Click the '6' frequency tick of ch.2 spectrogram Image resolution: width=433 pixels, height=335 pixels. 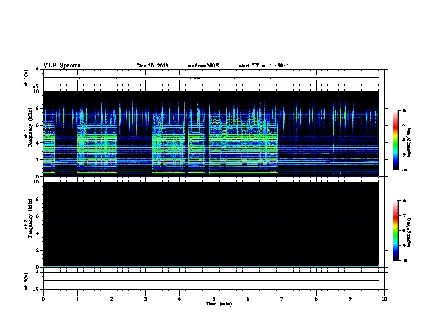(x=38, y=216)
